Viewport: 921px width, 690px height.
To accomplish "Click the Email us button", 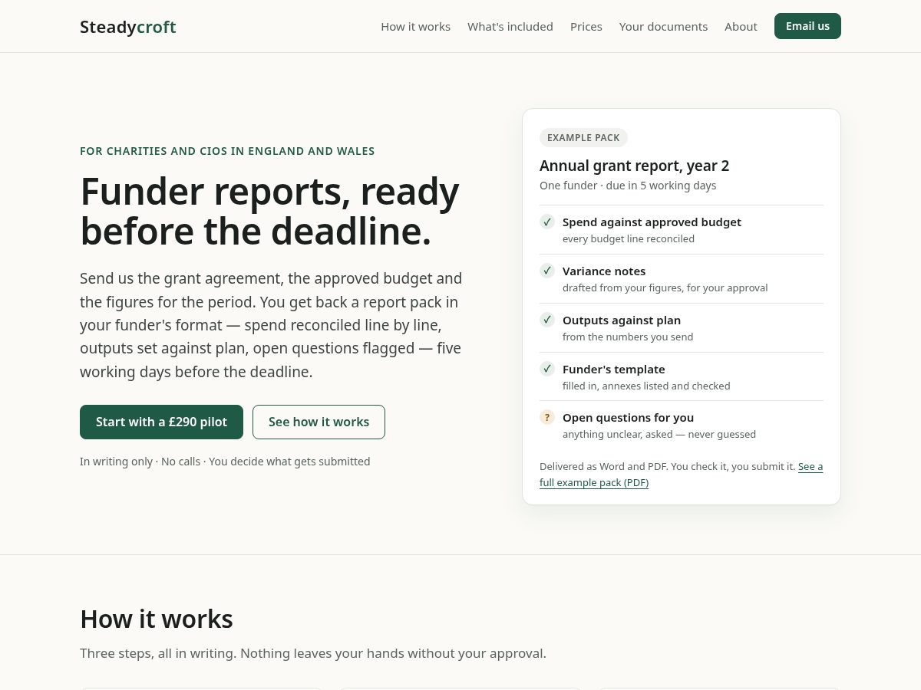I will click(807, 26).
